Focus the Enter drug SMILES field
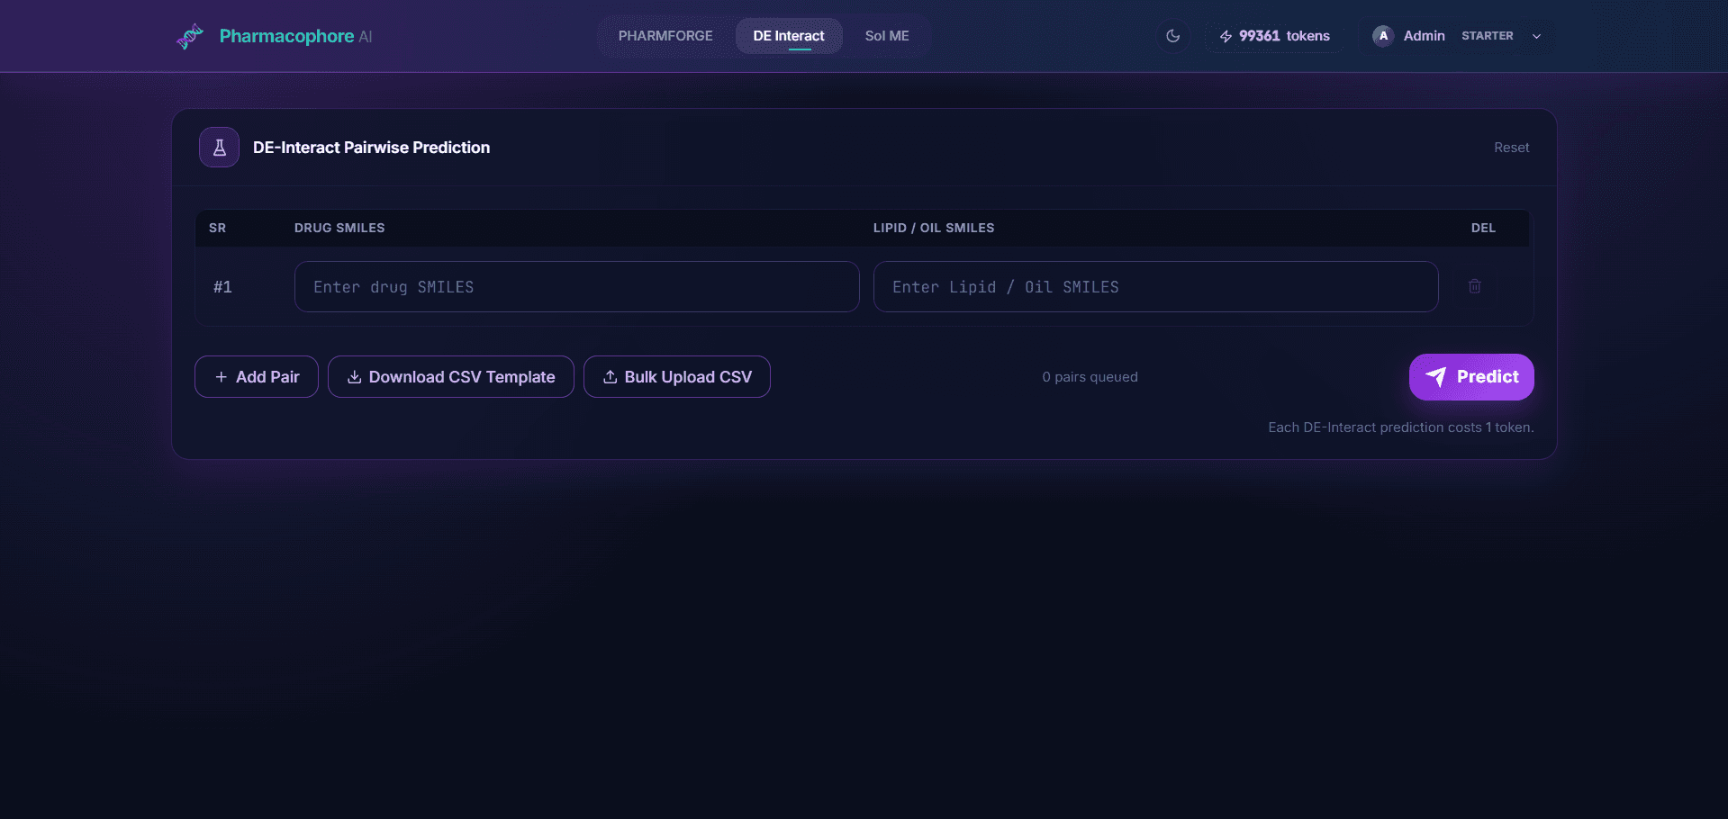The image size is (1728, 819). (576, 287)
